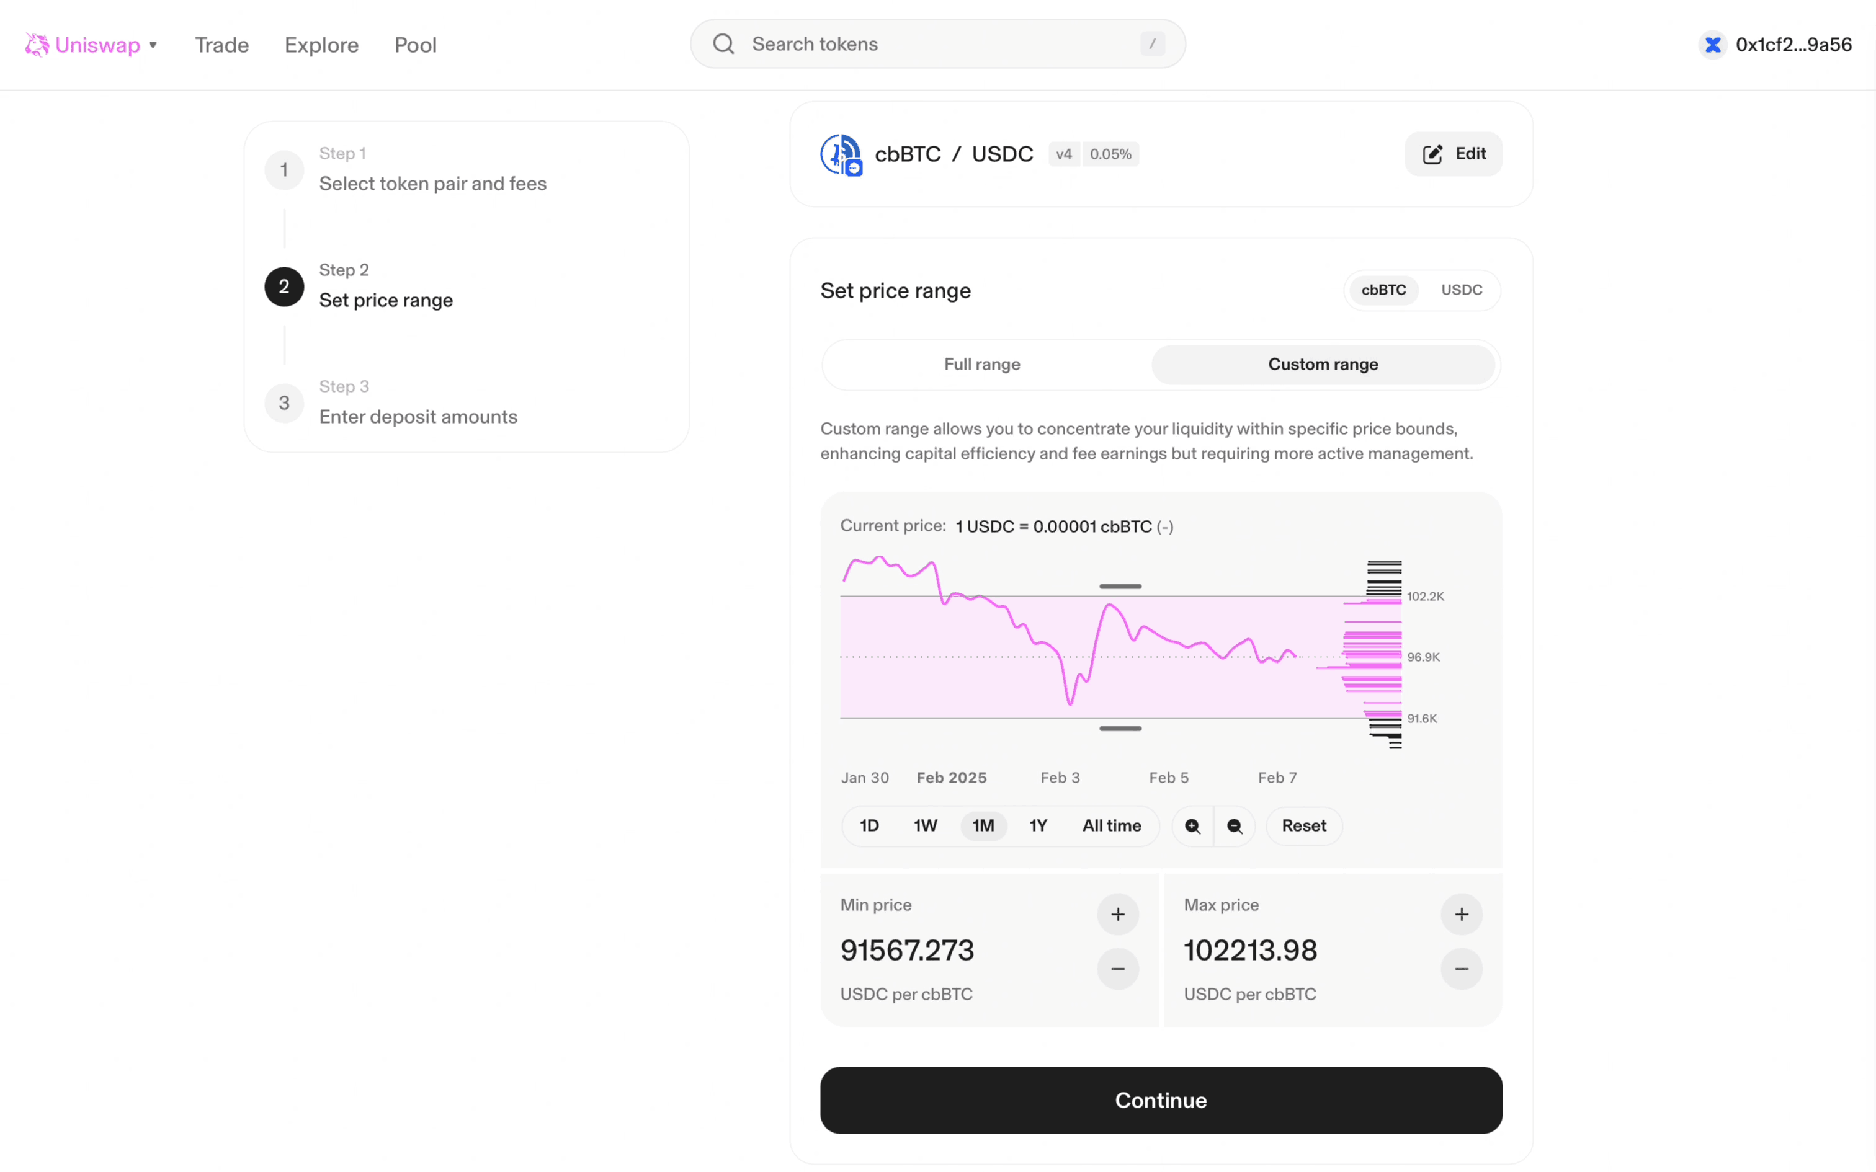Viewport: 1876px width, 1172px height.
Task: Increase Min price with plus button
Action: pyautogui.click(x=1117, y=915)
